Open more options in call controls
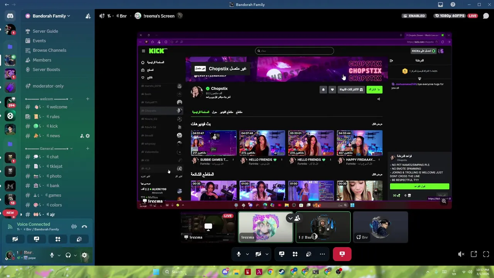494x278 pixels. 322,254
